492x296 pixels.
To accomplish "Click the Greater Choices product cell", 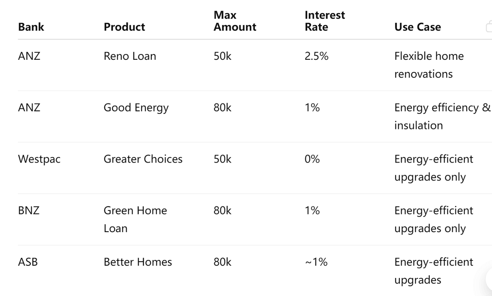I will coord(143,159).
